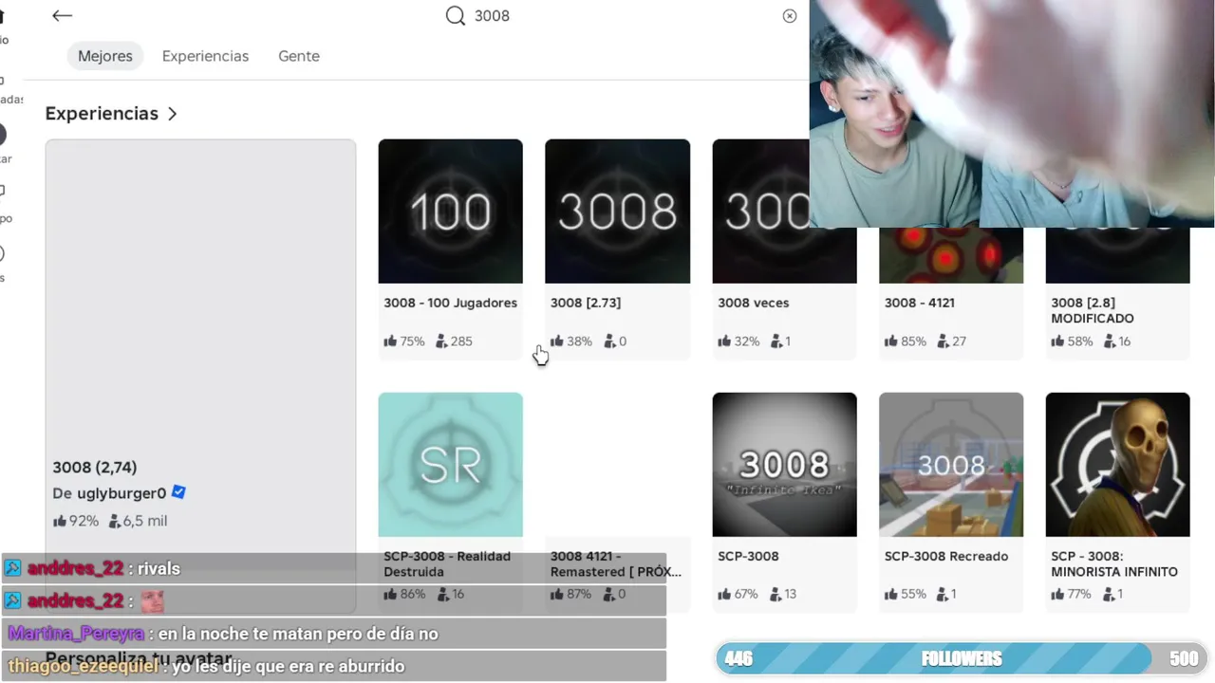Click the badge icon beside anddres_22 rivals
The image size is (1215, 683).
click(12, 568)
